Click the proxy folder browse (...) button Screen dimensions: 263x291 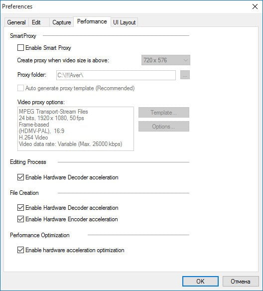(x=185, y=75)
